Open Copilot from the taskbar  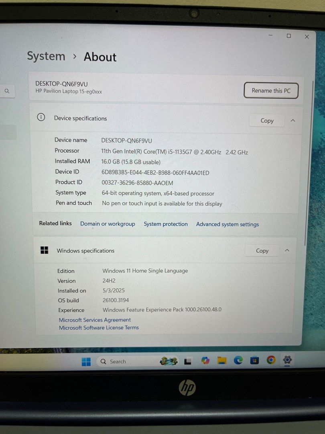[x=205, y=361]
